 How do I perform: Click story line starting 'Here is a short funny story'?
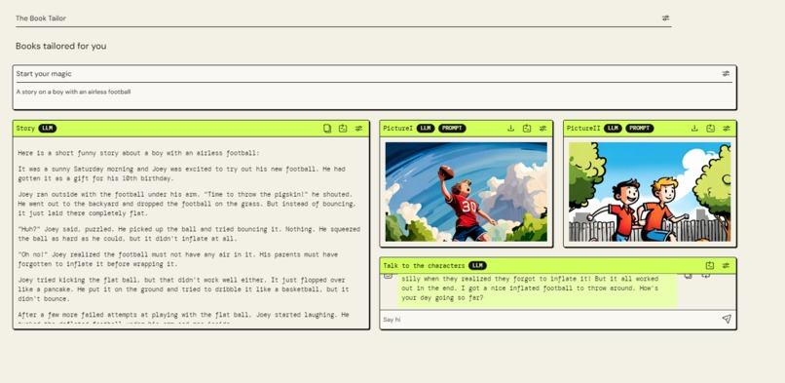tap(138, 153)
